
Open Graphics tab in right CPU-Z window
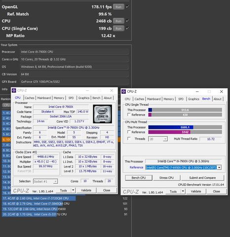(x=193, y=99)
